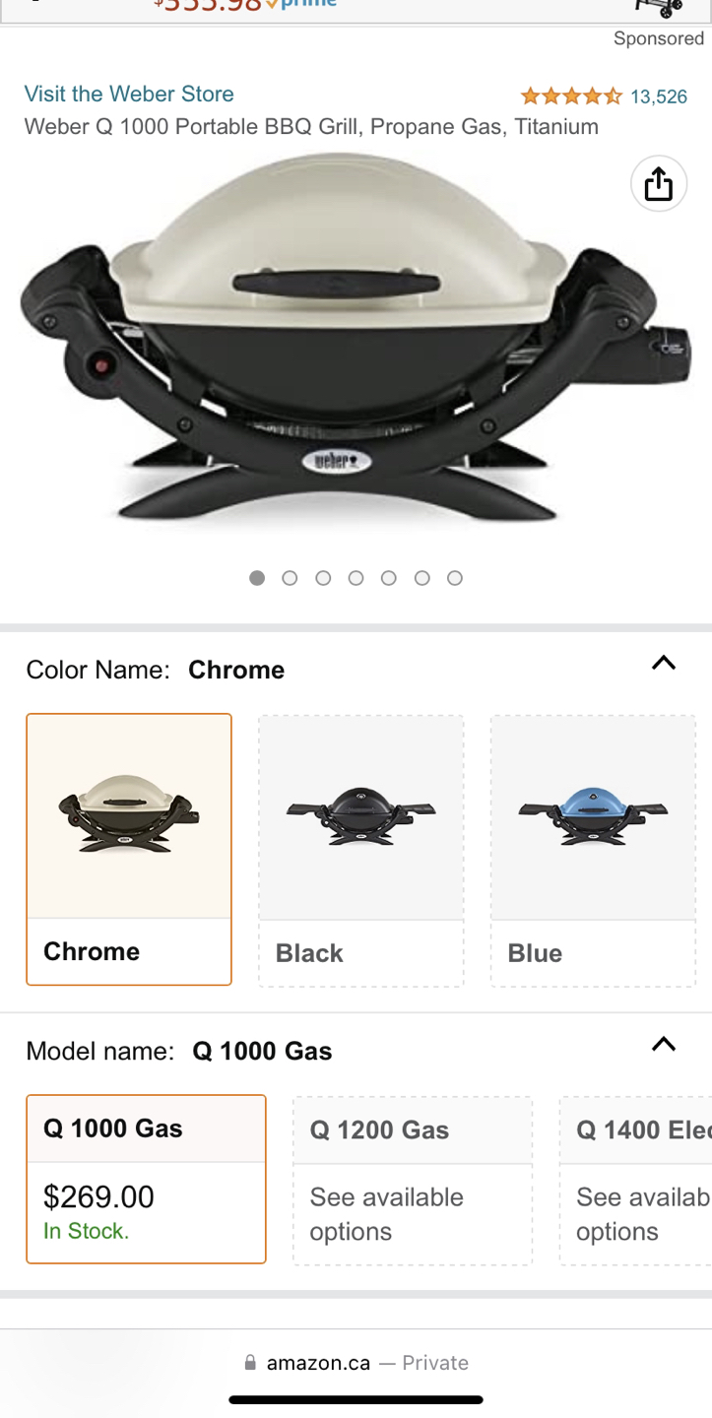The height and width of the screenshot is (1418, 712).
Task: Tap the amazon.ca address bar
Action: point(356,1363)
